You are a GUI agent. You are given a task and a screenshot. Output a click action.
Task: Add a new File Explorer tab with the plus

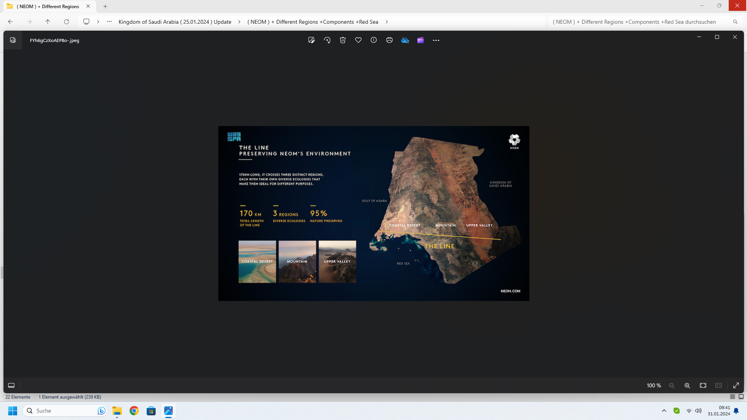(105, 6)
